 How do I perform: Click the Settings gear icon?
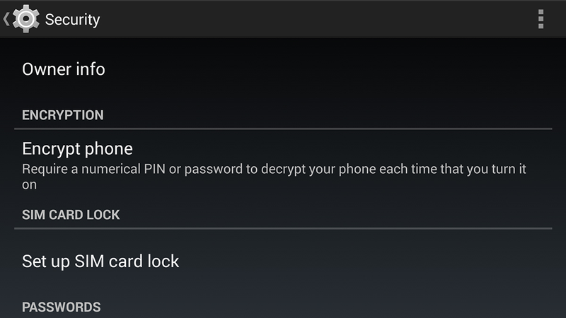[25, 19]
